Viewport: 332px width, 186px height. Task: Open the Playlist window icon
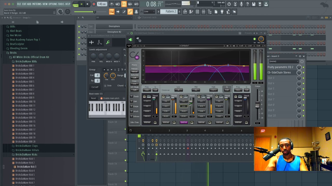click(x=185, y=12)
